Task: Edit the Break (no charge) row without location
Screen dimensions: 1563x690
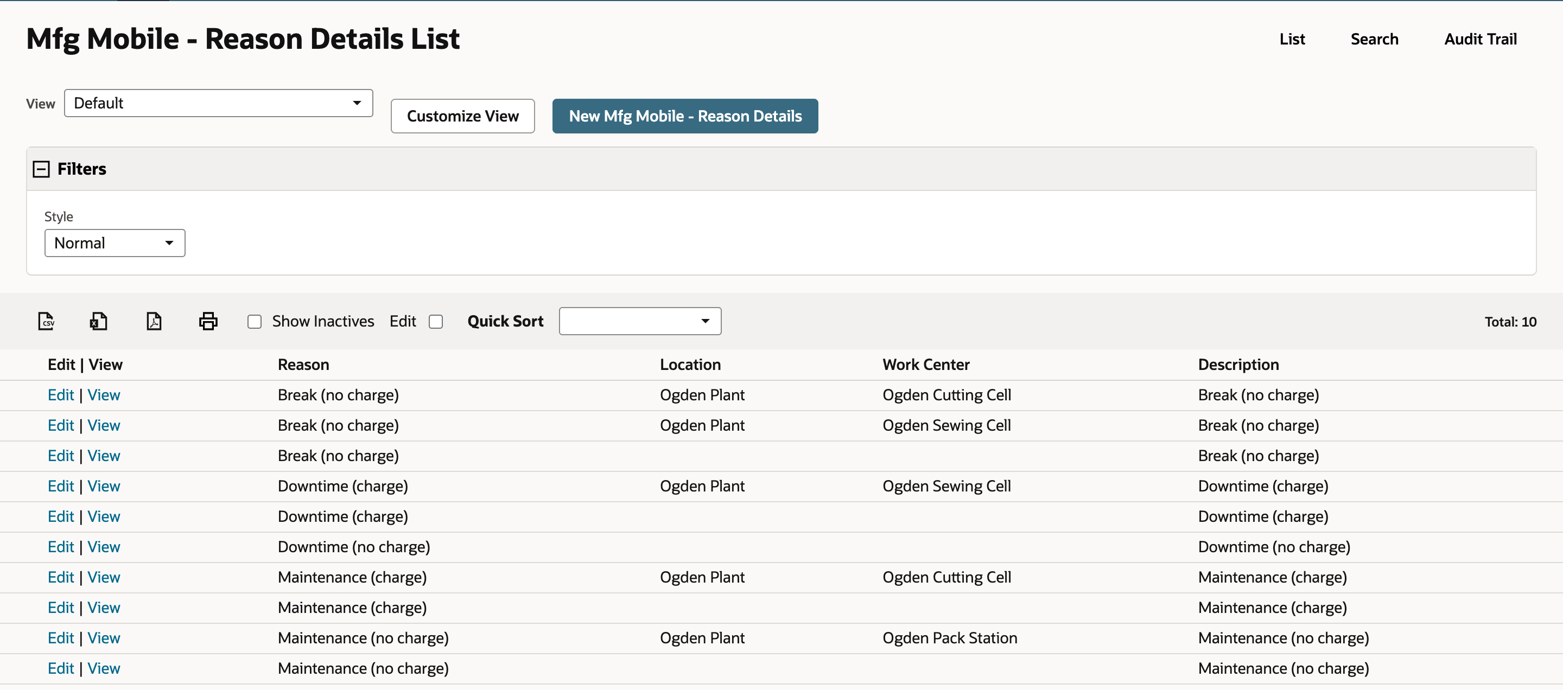Action: [x=61, y=456]
